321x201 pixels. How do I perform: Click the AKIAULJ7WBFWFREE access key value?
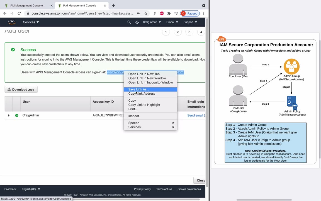pos(108,116)
